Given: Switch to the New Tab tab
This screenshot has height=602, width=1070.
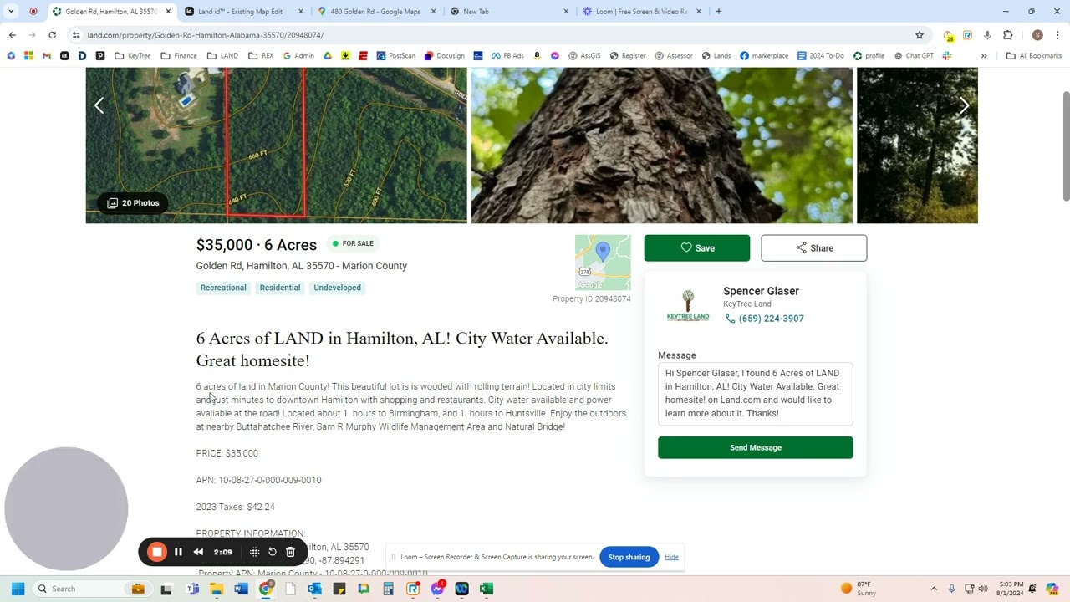Looking at the screenshot, I should tap(510, 12).
